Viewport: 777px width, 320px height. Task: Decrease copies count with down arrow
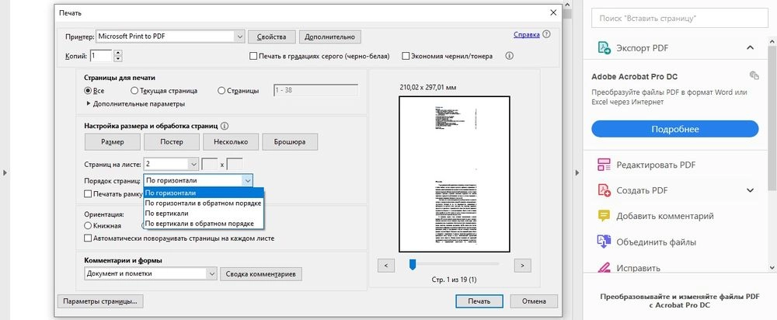(118, 59)
